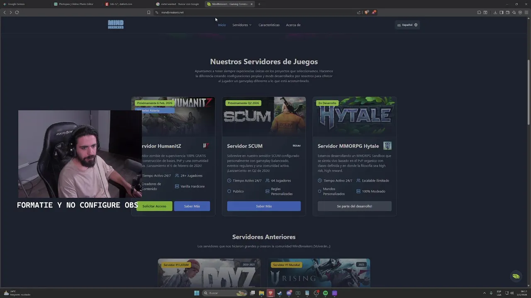531x298 pixels.
Task: Click the SCUM small logo beside title
Action: point(297,146)
